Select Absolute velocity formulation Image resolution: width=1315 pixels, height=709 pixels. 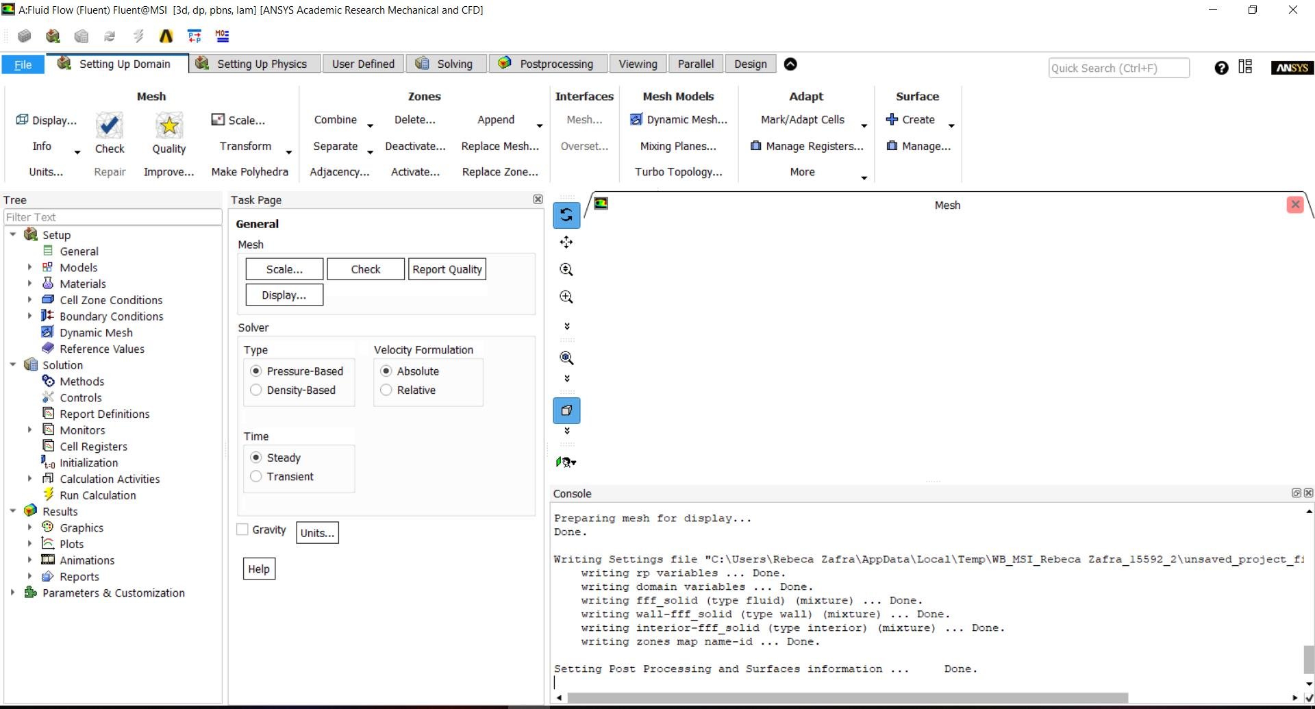click(x=386, y=371)
